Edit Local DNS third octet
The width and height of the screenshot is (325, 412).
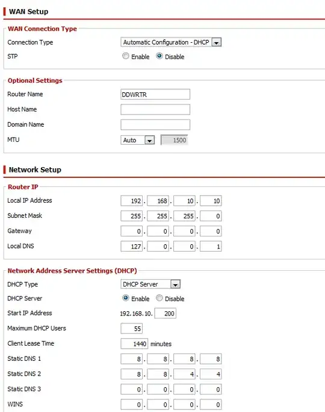184,247
